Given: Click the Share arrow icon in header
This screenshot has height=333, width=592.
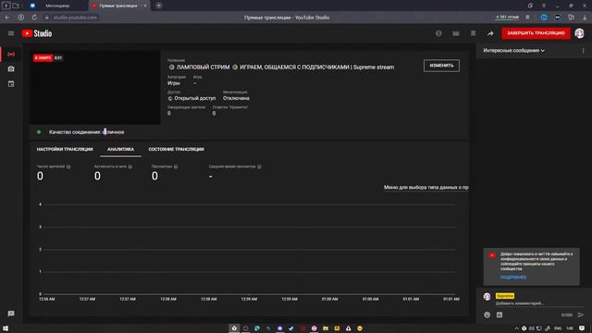Looking at the screenshot, I should pos(490,33).
